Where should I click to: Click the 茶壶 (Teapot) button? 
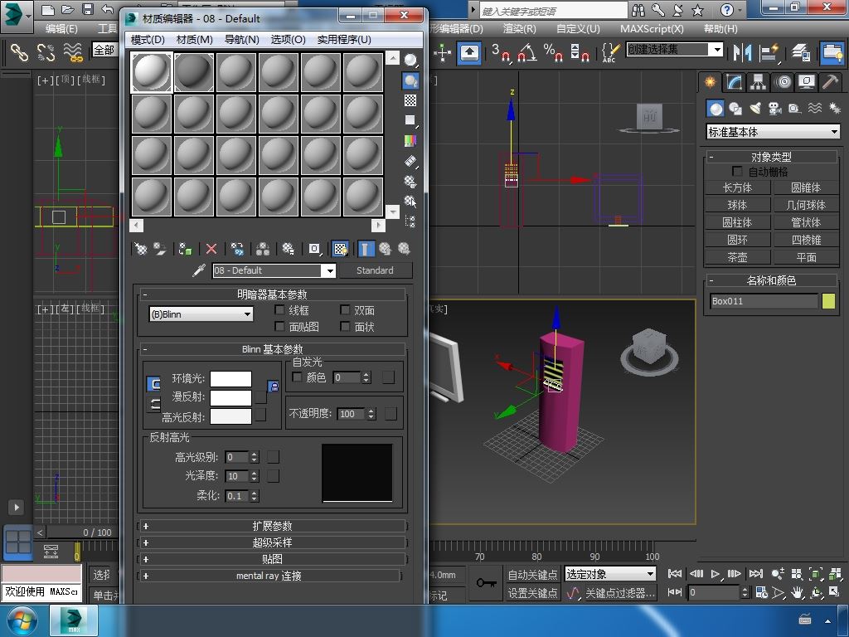(x=737, y=257)
